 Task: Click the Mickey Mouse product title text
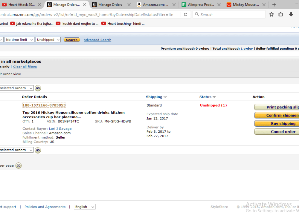(x=74, y=115)
